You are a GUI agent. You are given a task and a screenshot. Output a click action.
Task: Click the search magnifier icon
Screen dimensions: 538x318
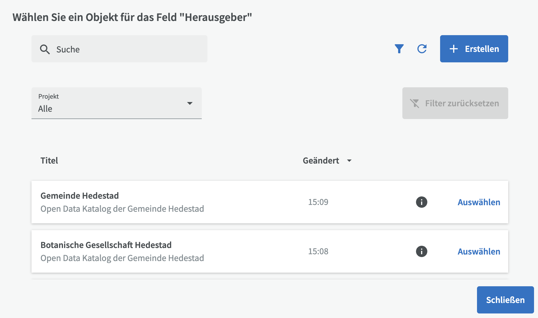(x=45, y=49)
